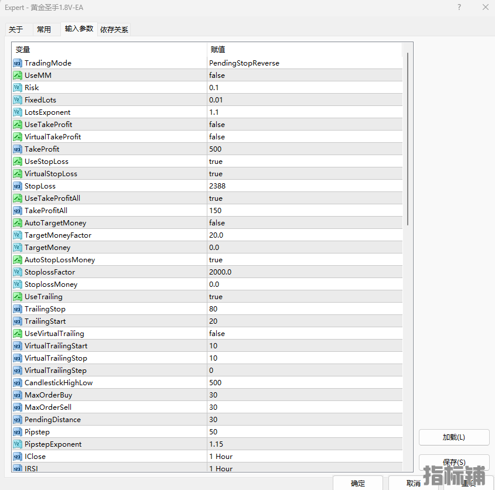Click the icon next to StopLoss variable
The height and width of the screenshot is (490, 495).
[18, 186]
